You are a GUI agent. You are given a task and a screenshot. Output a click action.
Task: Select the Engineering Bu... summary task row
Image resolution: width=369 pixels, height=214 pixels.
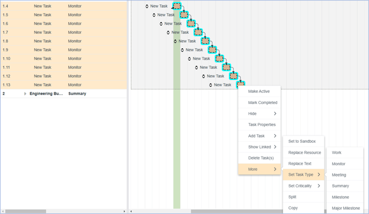tap(63, 94)
